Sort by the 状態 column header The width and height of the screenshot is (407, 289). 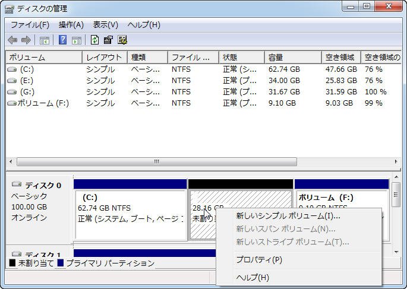pos(242,58)
